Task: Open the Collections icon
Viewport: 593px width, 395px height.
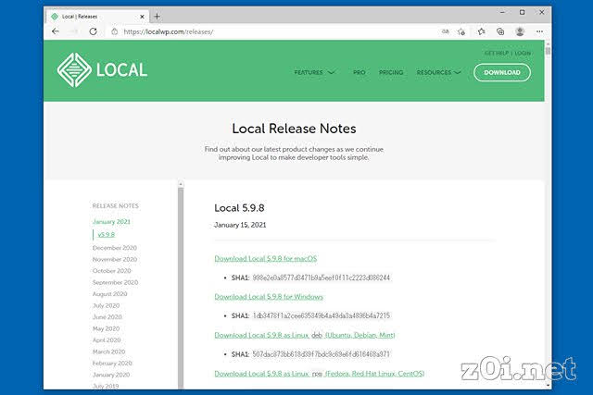Action: (500, 31)
